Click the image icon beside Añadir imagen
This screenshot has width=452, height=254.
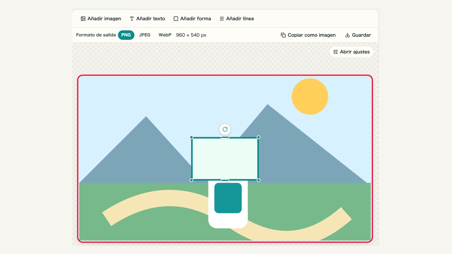click(83, 19)
